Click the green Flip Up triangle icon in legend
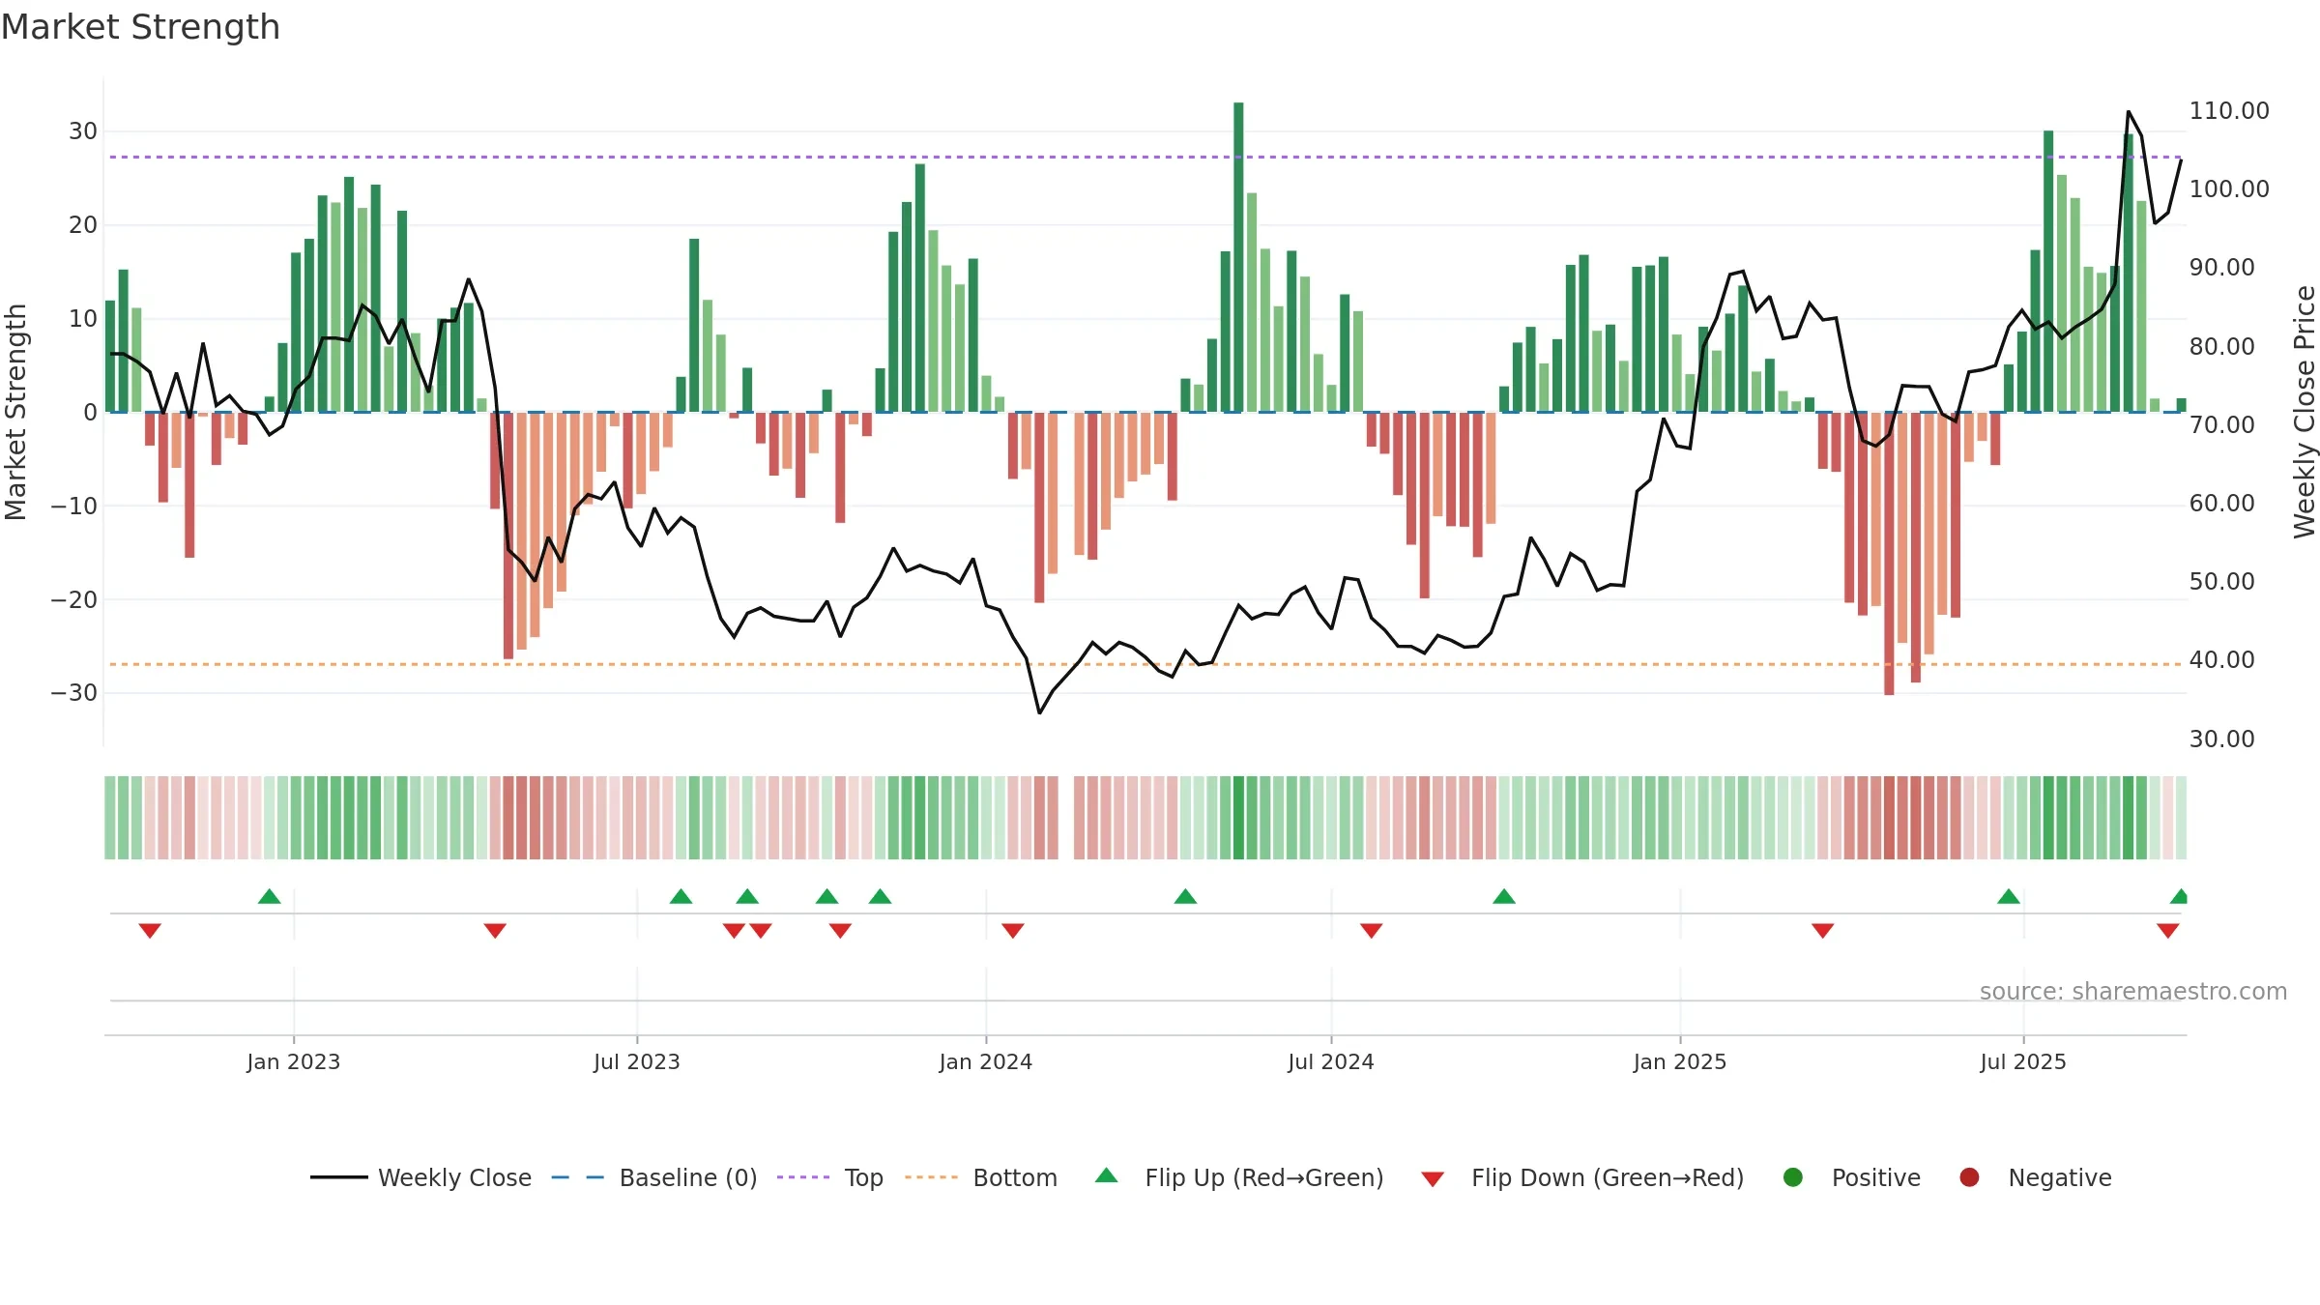The image size is (2320, 1305). [1107, 1175]
